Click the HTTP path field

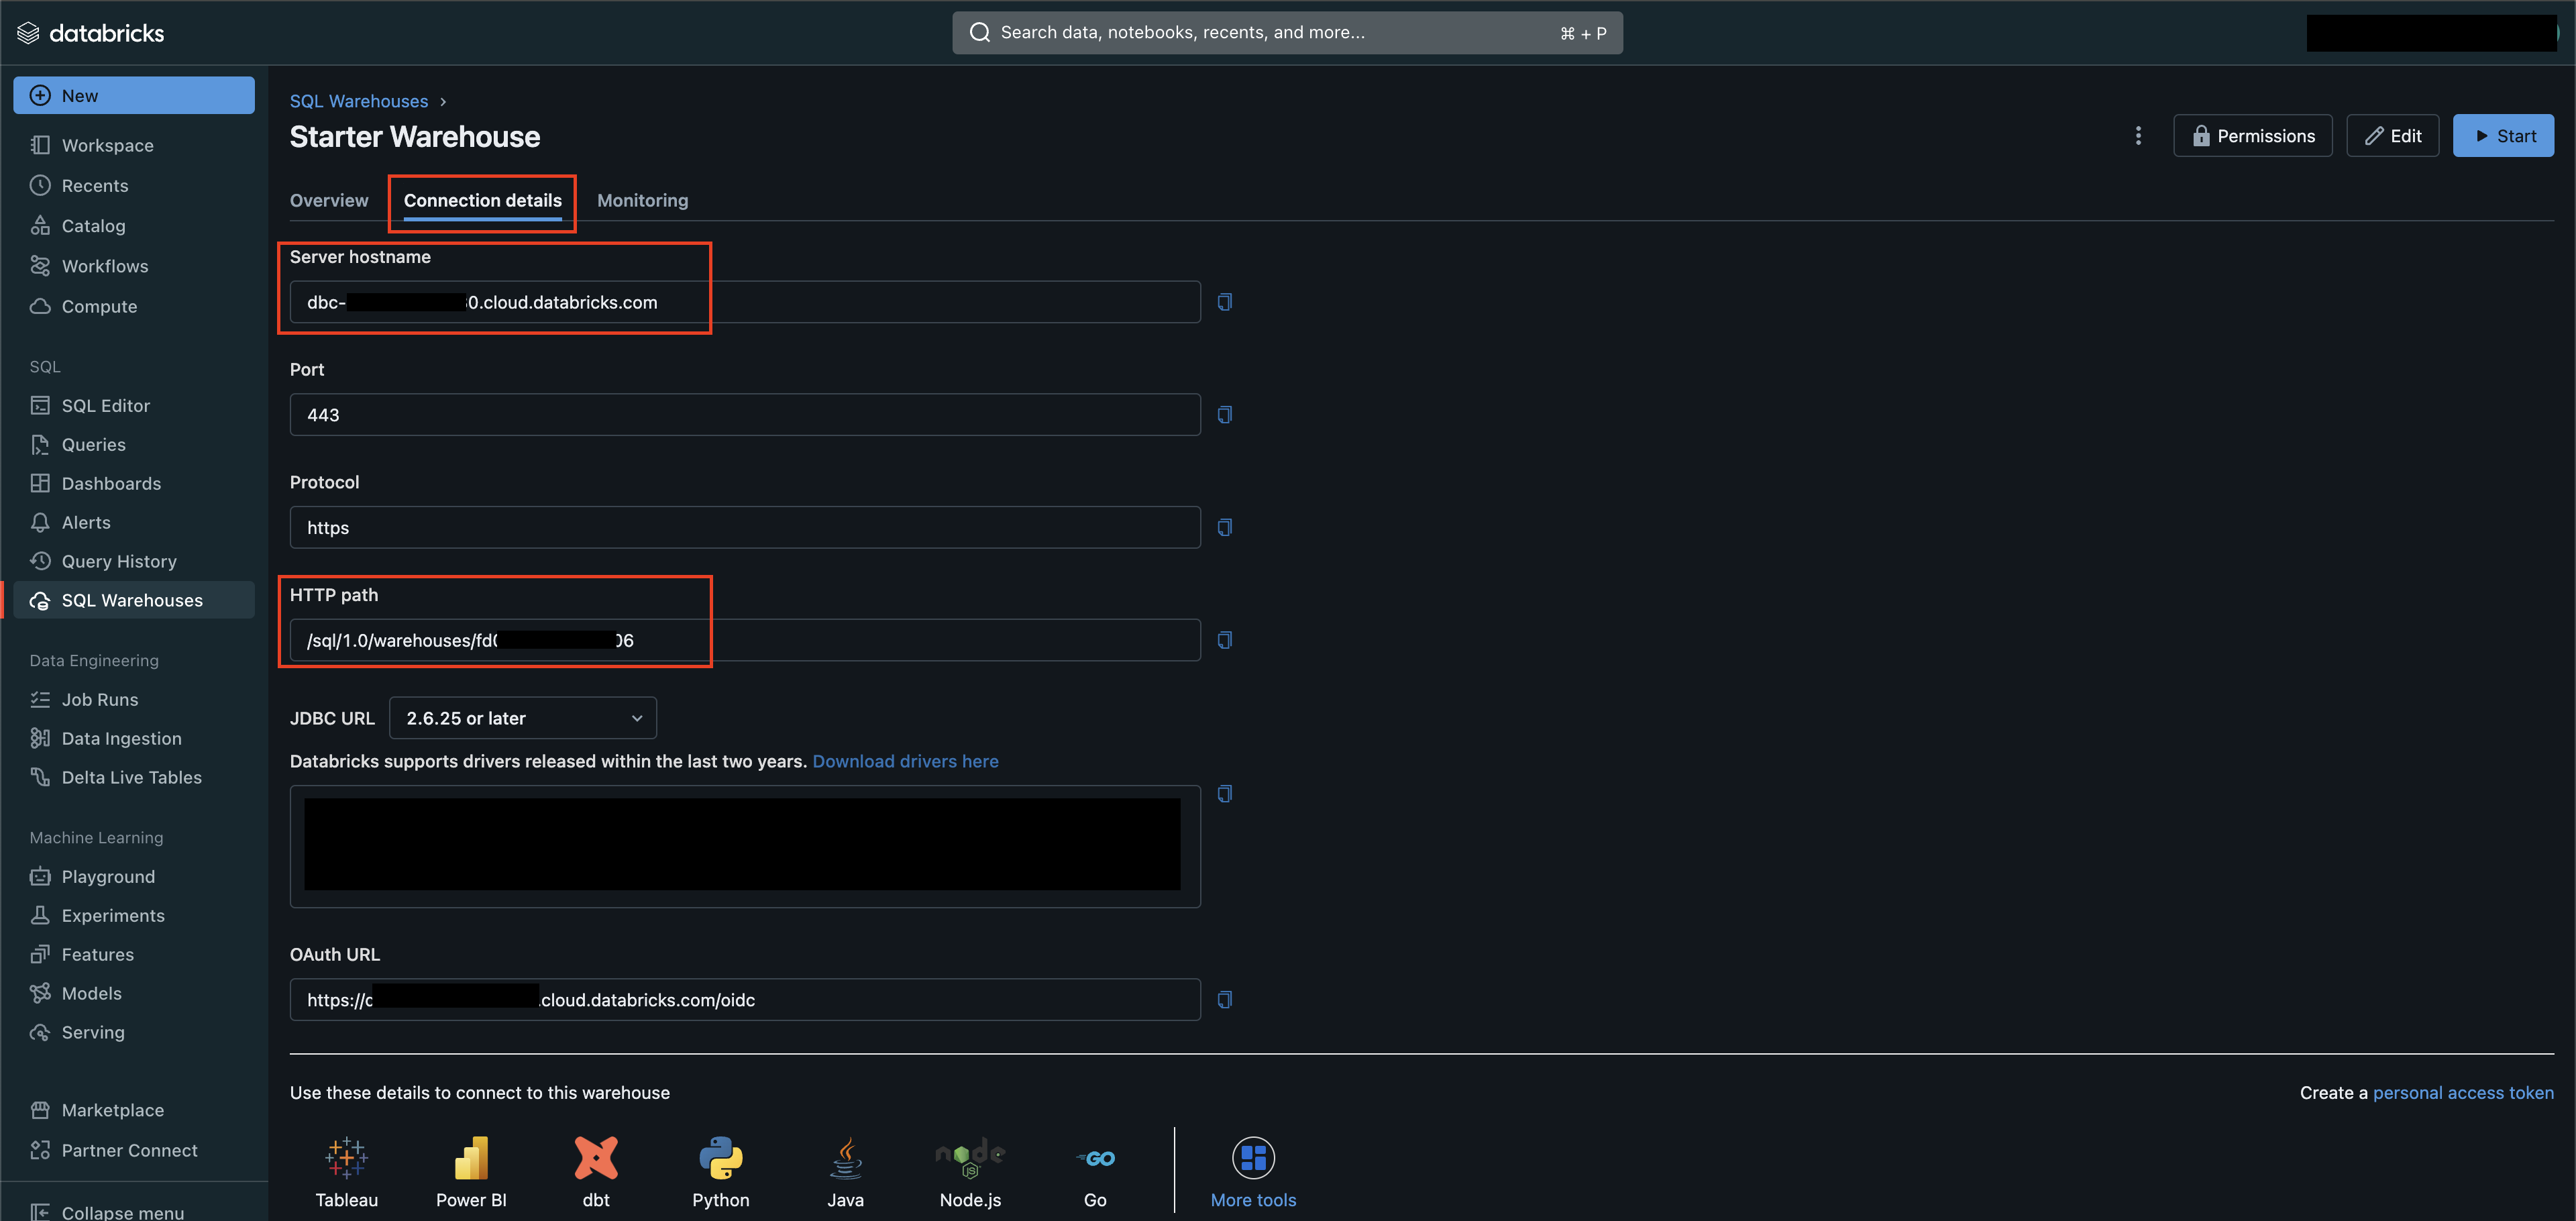pyautogui.click(x=745, y=640)
